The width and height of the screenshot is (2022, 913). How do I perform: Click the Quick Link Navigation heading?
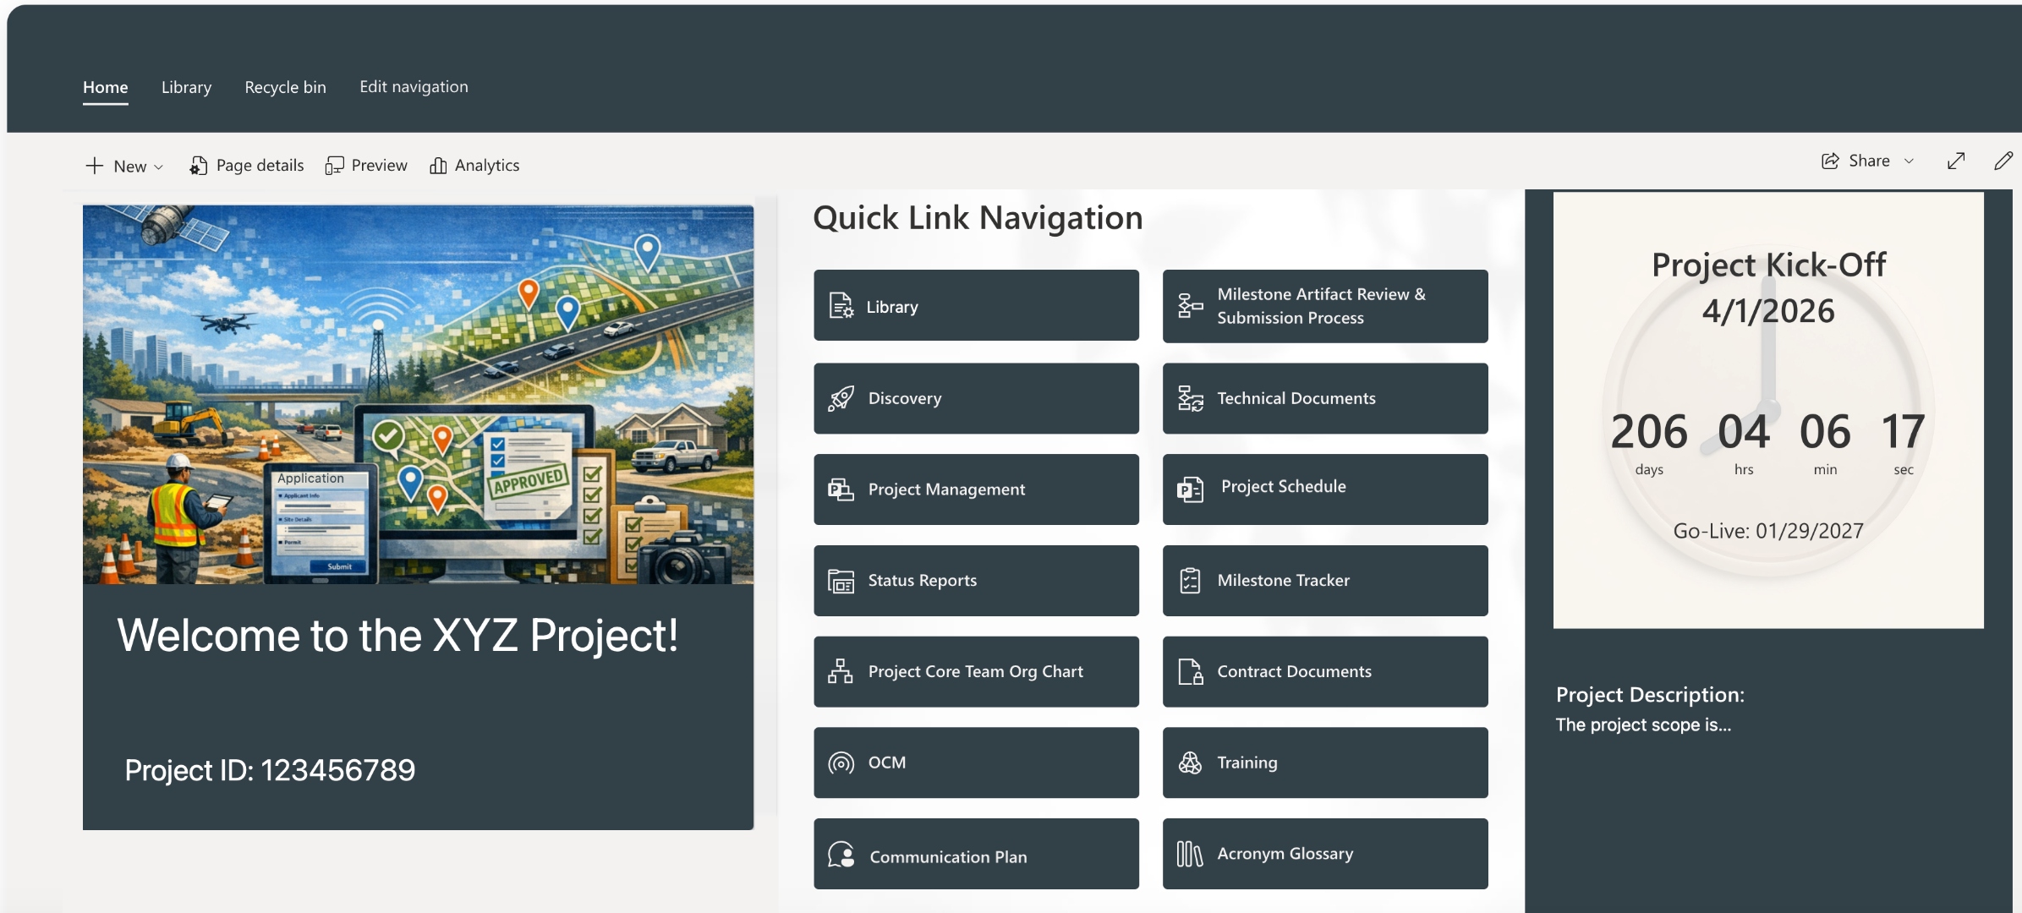pos(978,218)
